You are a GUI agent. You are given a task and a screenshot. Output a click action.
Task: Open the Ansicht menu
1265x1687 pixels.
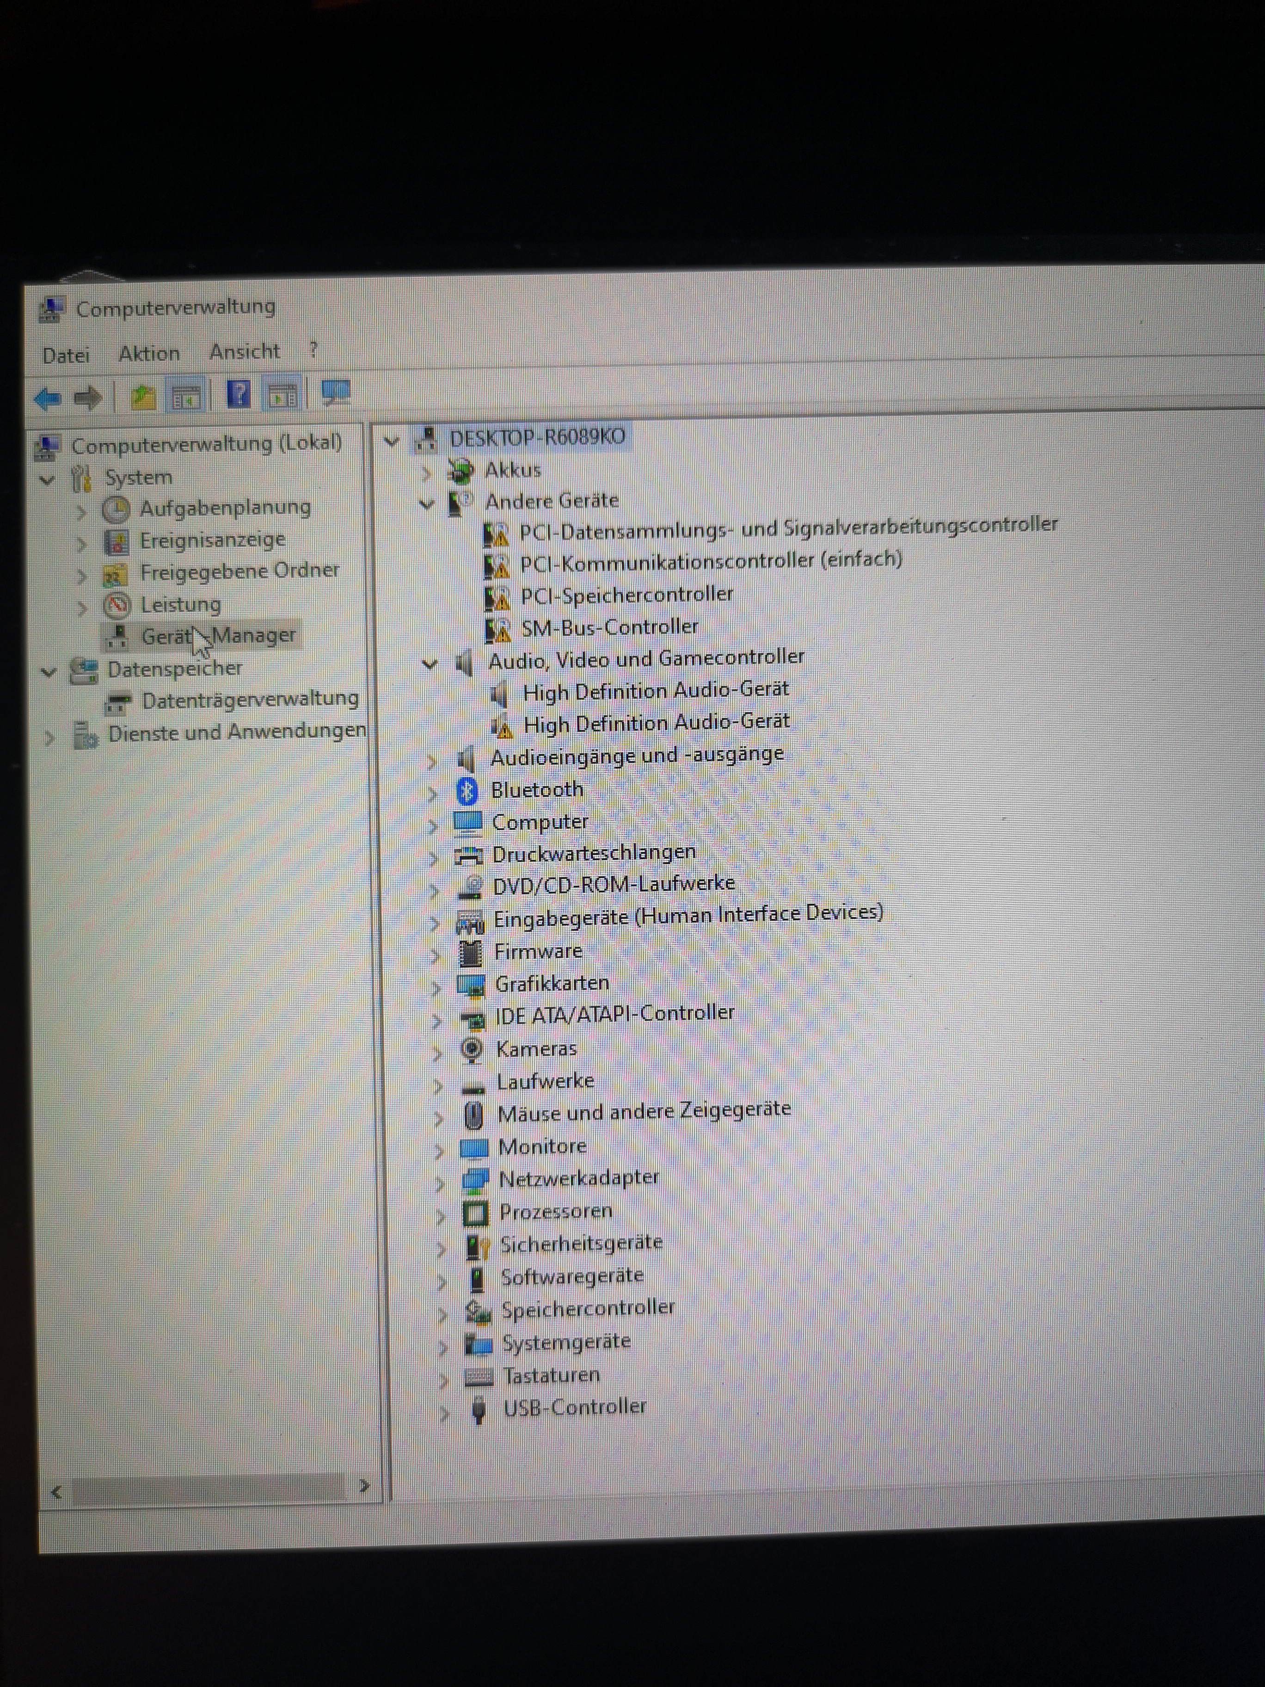click(245, 351)
